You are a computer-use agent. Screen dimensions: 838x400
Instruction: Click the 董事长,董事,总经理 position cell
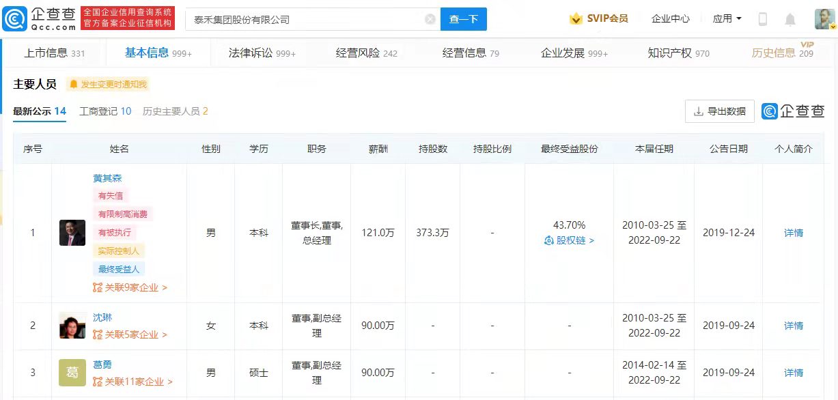point(317,233)
